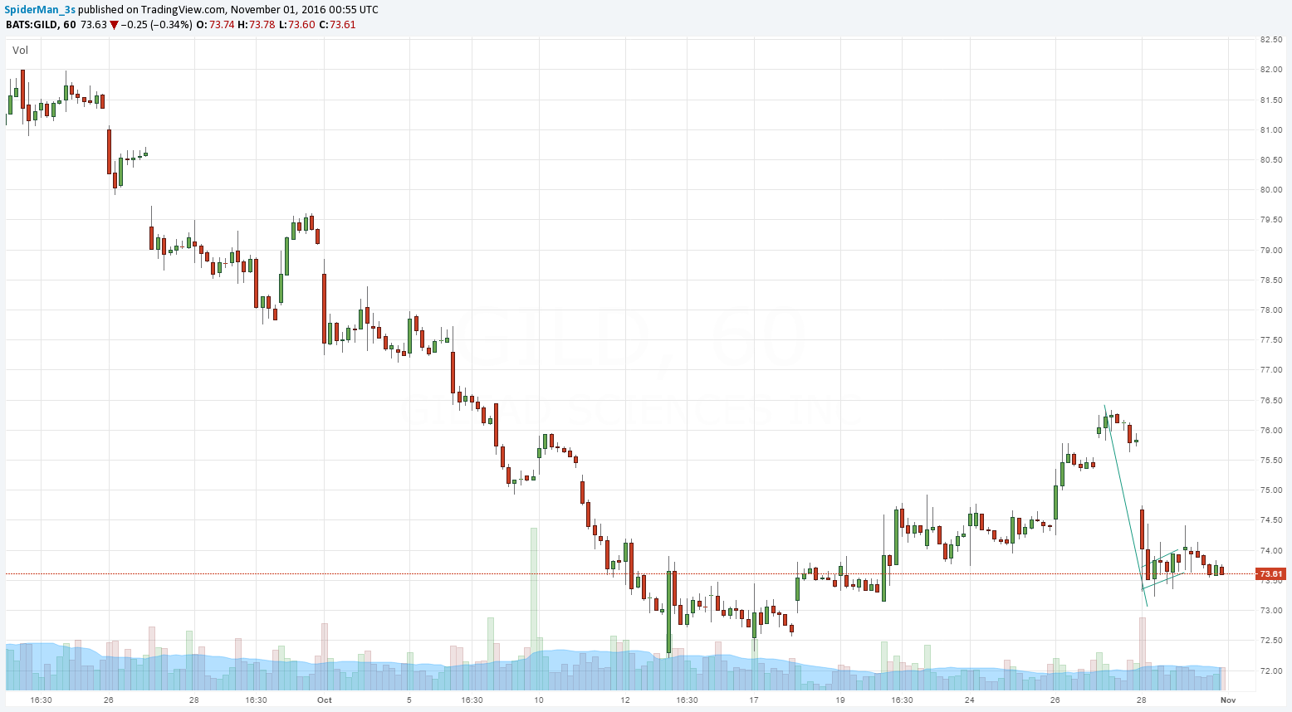Click the 79.00 price axis label

tap(1270, 251)
